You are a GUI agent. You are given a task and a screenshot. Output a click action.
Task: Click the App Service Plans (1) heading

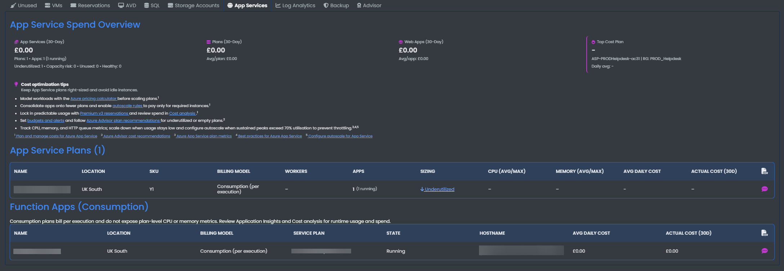(x=58, y=150)
